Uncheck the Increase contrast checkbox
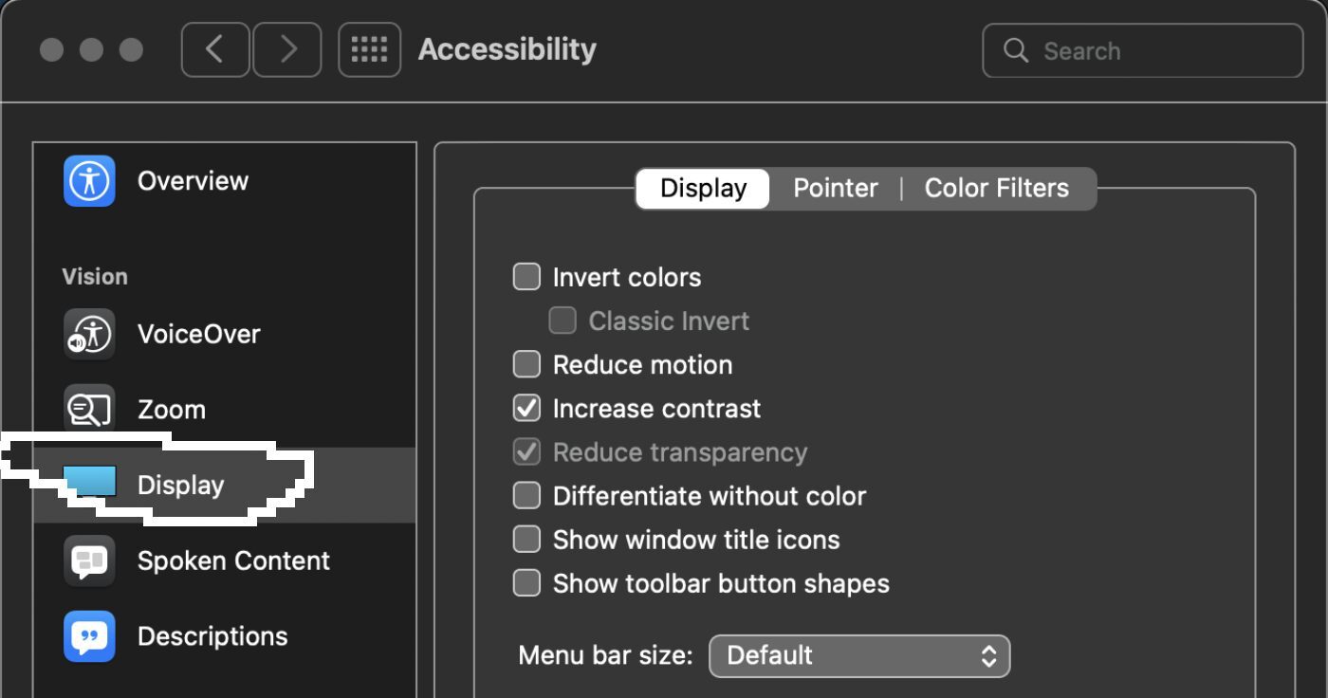Screen dimensions: 1328x698 [526, 408]
